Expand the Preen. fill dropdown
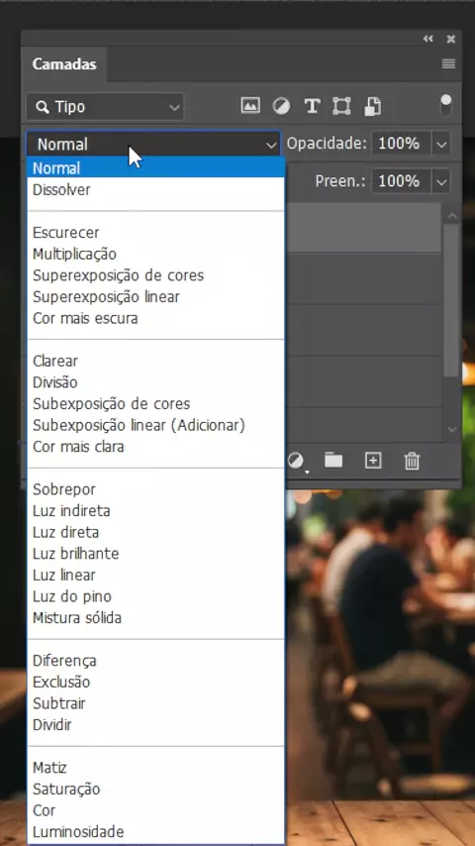 tap(441, 182)
